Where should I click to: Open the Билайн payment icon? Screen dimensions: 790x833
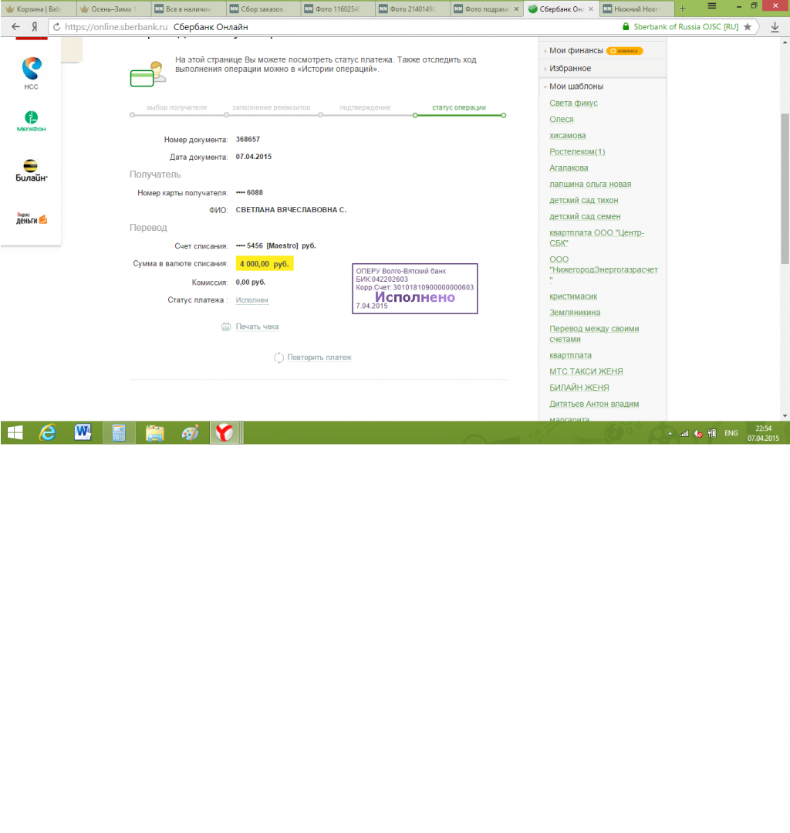click(x=32, y=170)
